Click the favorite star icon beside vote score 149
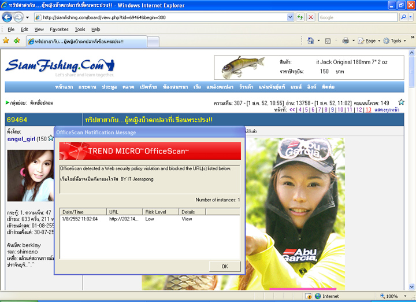 [x=401, y=102]
